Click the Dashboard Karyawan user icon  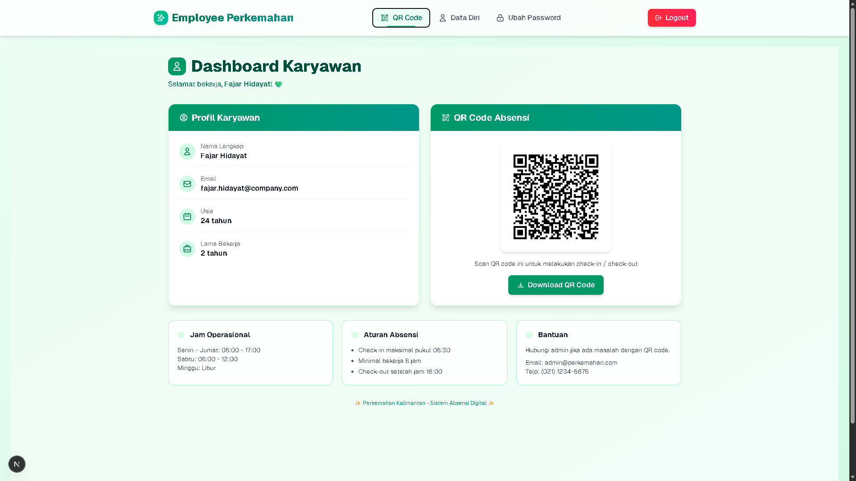pyautogui.click(x=177, y=66)
